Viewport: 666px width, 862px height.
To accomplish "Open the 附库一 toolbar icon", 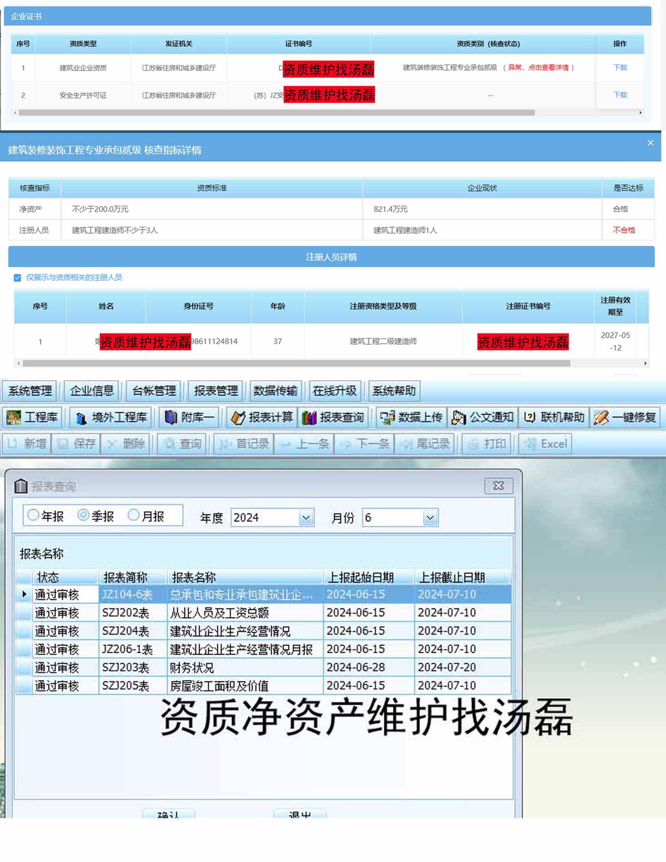I will (190, 417).
